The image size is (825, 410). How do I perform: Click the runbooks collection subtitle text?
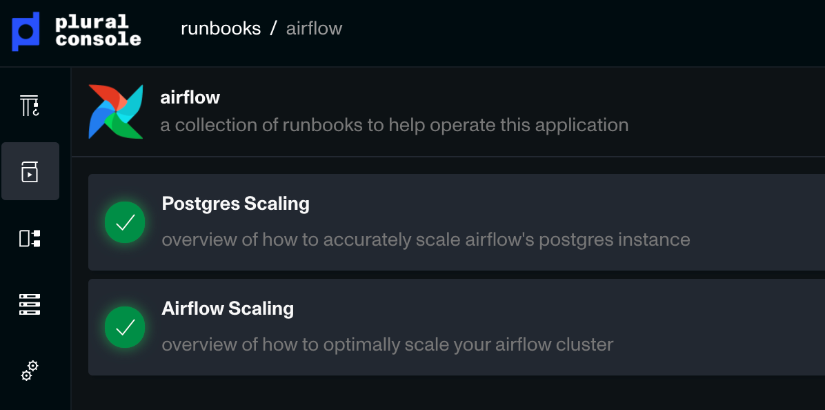tap(394, 125)
